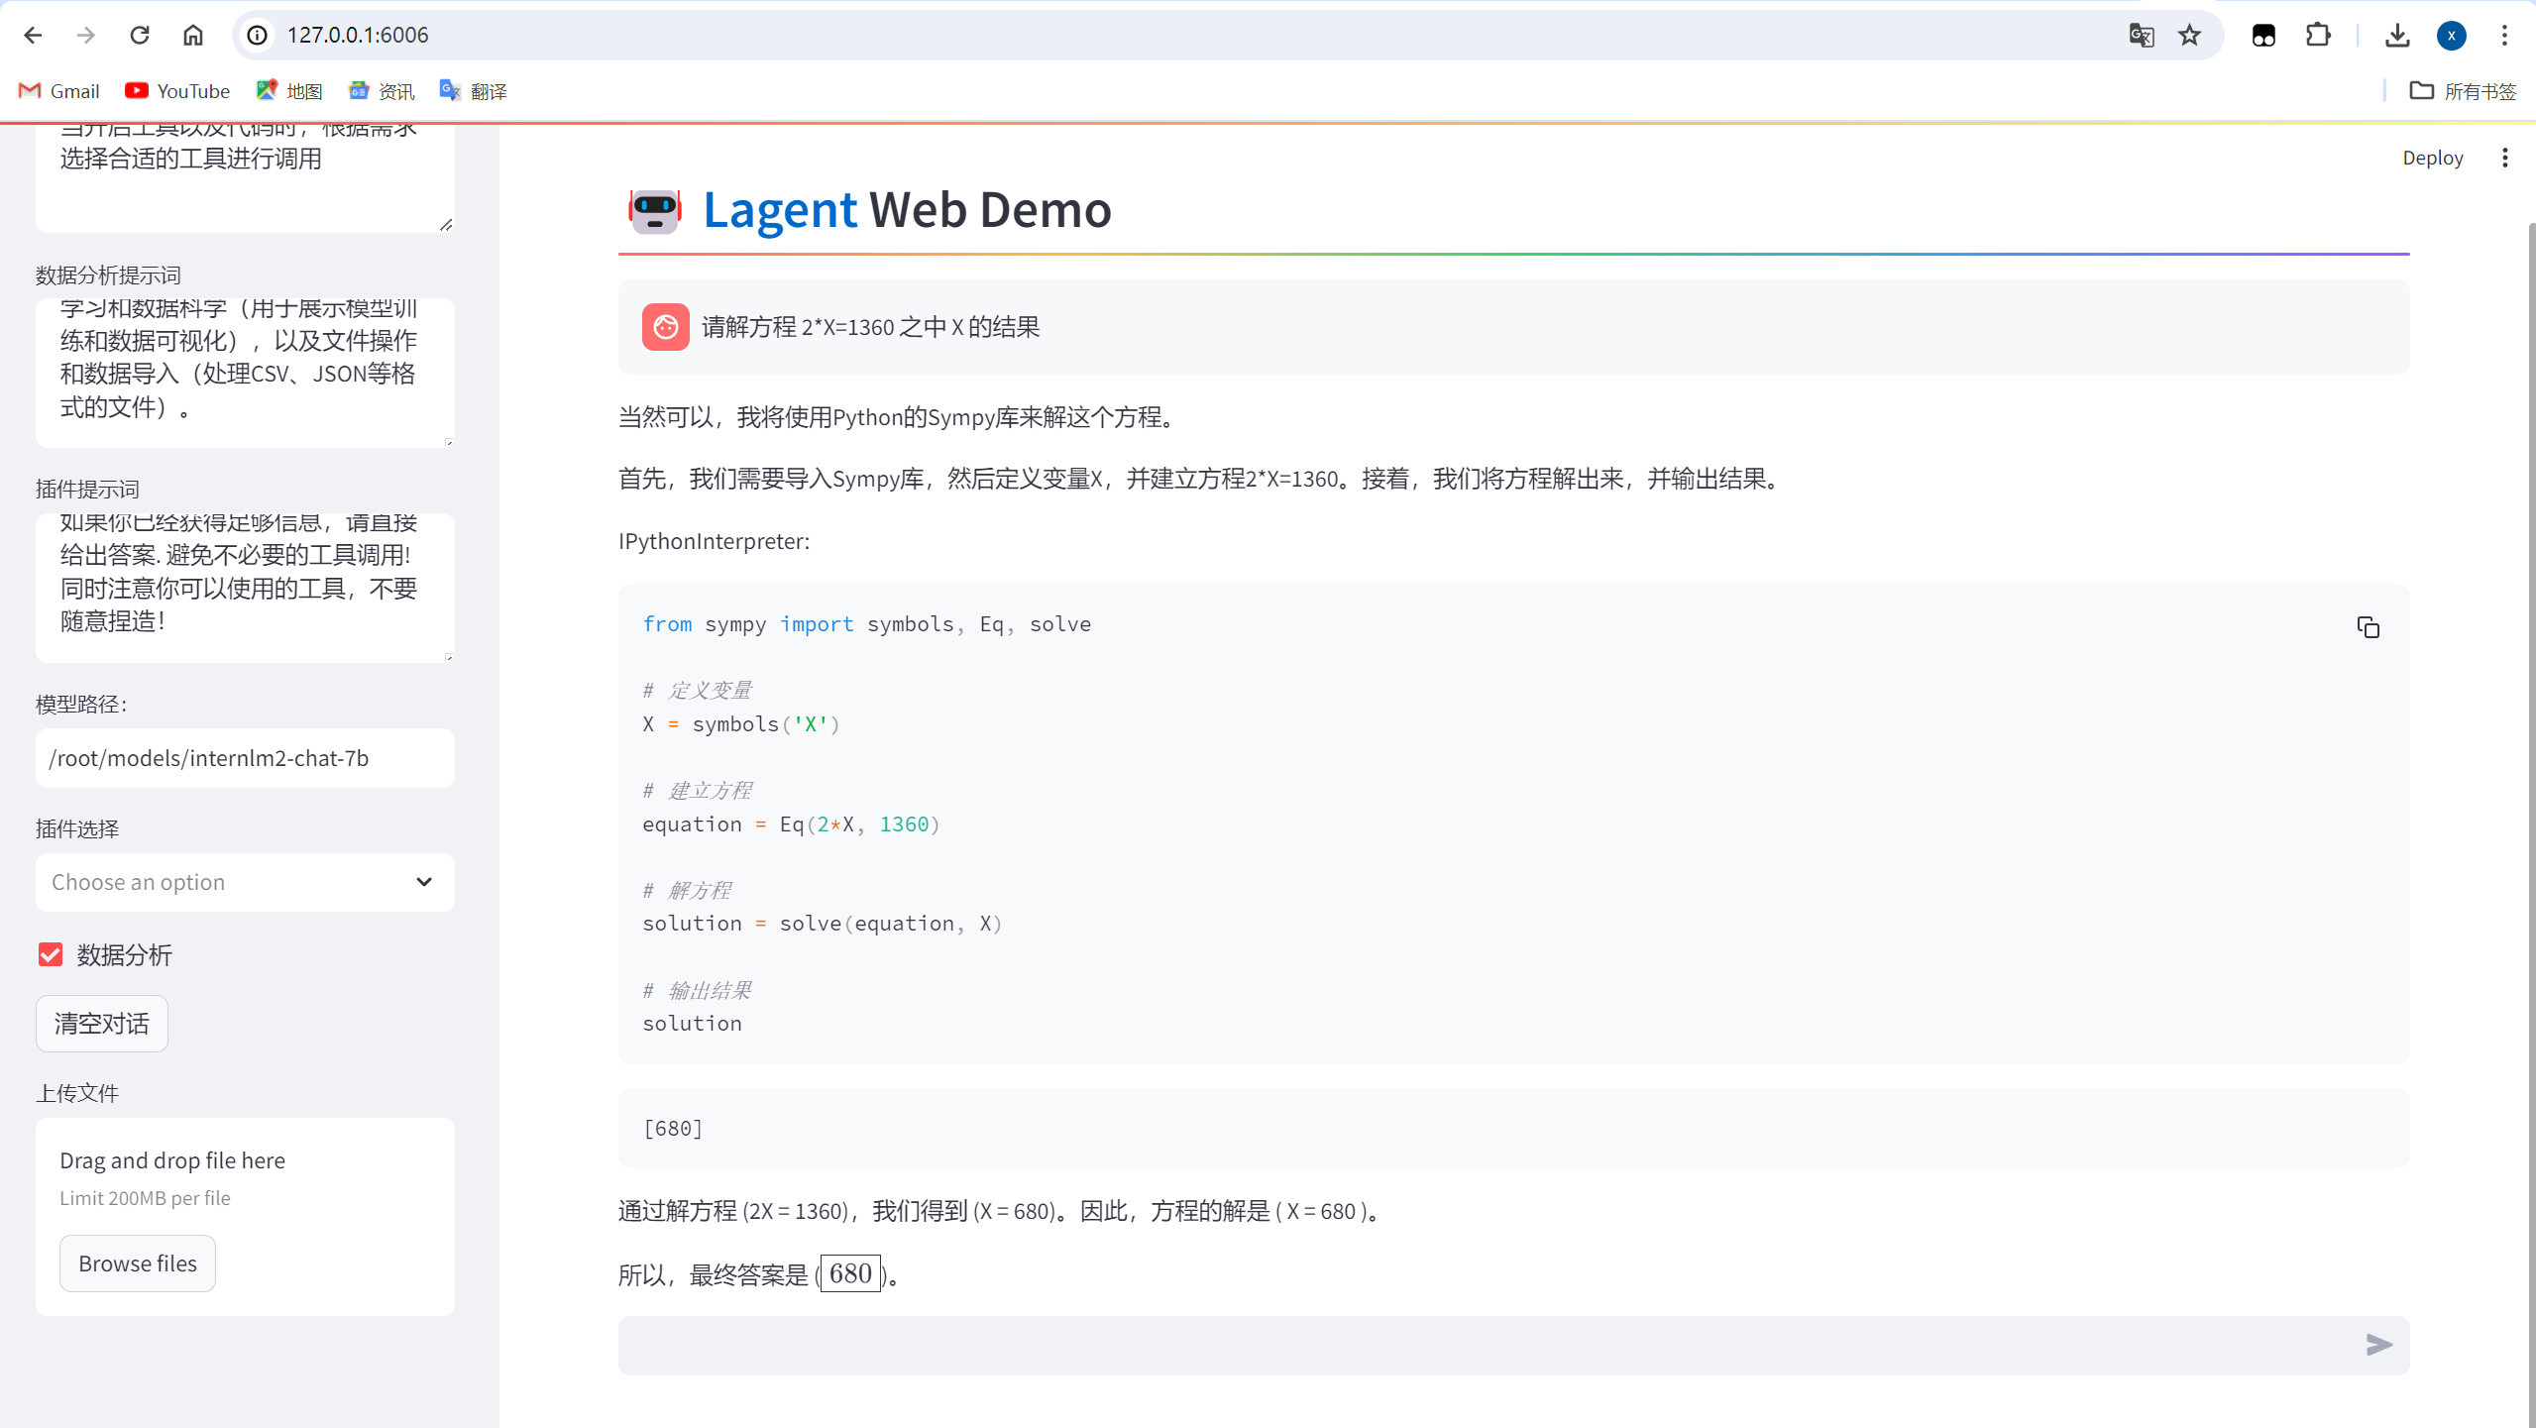The image size is (2536, 1428).
Task: Open the Streamlit three-dot main menu
Action: (2504, 158)
